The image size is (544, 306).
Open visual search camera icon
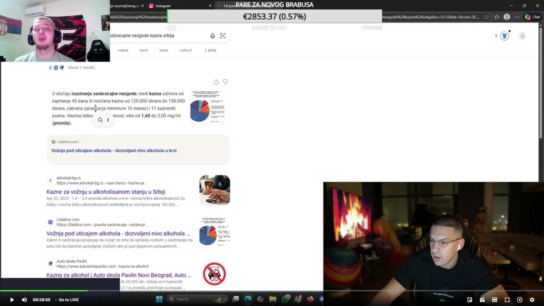(223, 36)
